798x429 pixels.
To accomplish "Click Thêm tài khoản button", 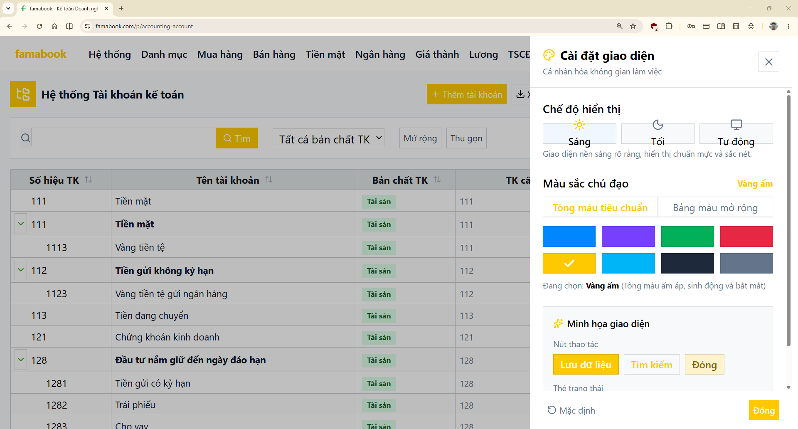I will click(467, 94).
